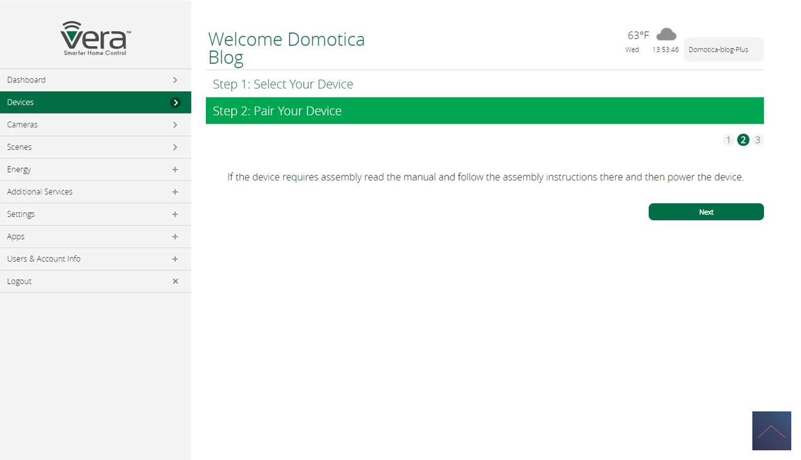The height and width of the screenshot is (460, 801).
Task: Open the Dashboard menu item
Action: coord(26,80)
